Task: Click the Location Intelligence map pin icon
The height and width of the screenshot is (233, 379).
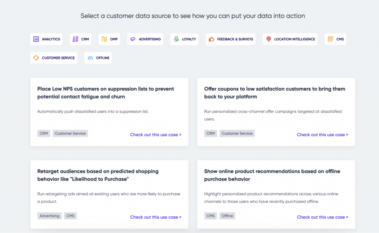Action: pos(268,39)
